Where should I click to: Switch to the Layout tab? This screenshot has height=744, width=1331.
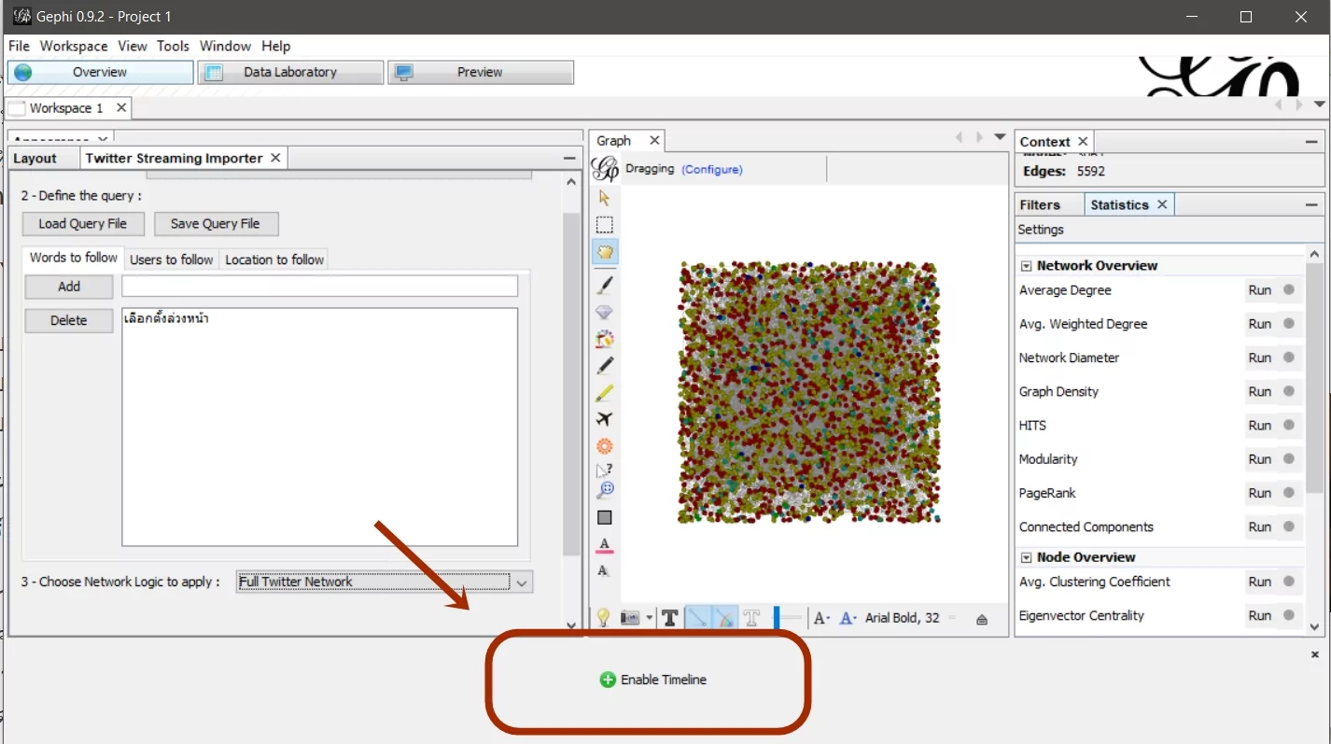[35, 158]
